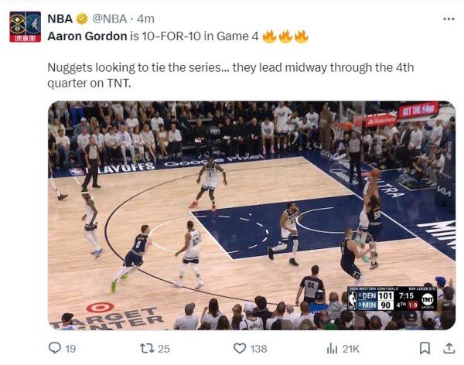The image size is (464, 365).
Task: Click the 25 reposts count
Action: tap(164, 349)
